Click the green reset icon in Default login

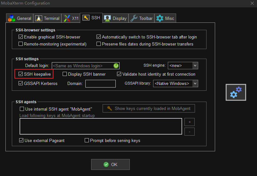116,66
